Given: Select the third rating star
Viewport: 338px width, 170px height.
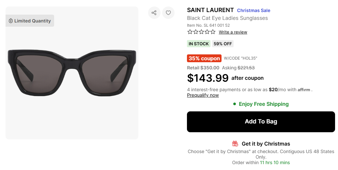Looking at the screenshot, I should 201,32.
